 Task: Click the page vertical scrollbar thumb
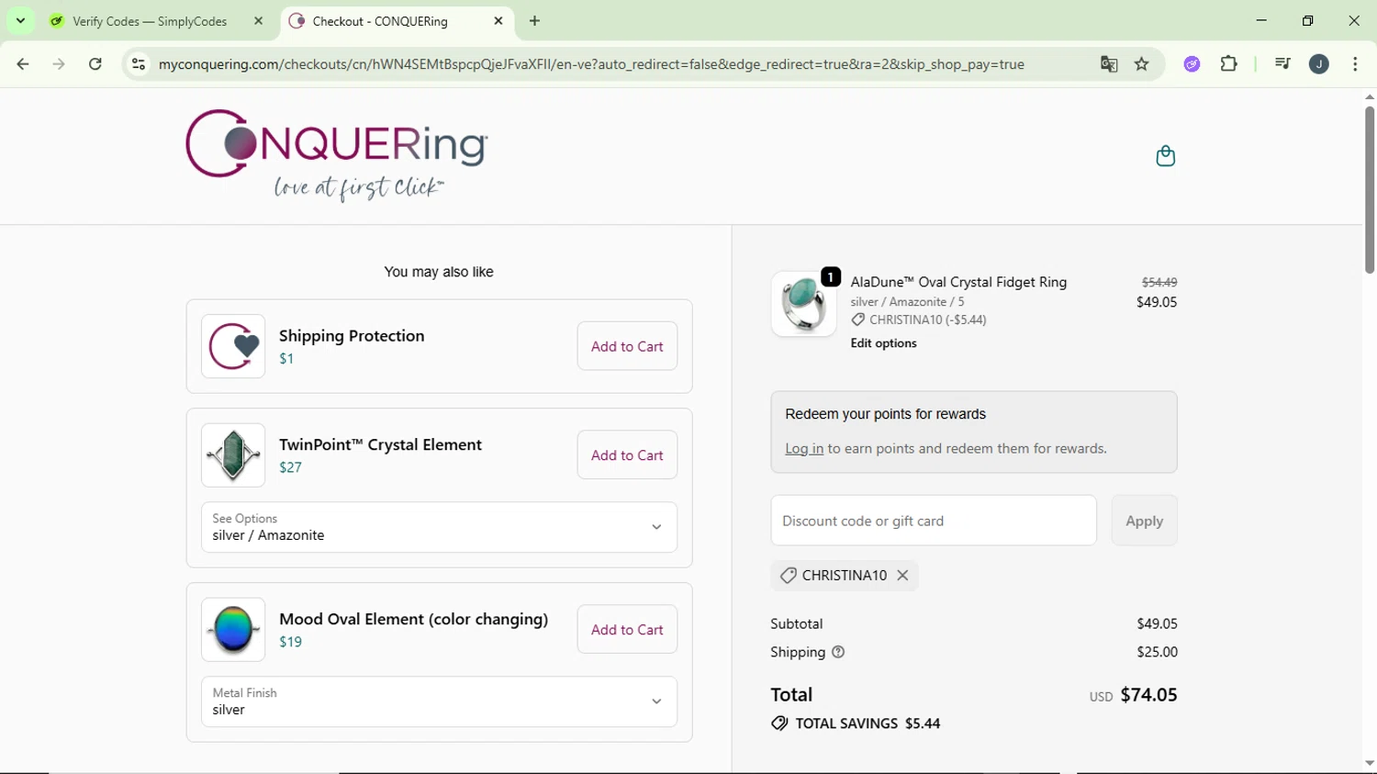click(1369, 189)
